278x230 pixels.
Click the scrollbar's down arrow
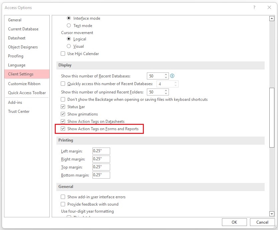[271, 214]
